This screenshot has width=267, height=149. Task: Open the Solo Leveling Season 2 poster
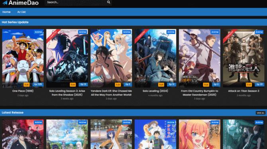point(67,58)
